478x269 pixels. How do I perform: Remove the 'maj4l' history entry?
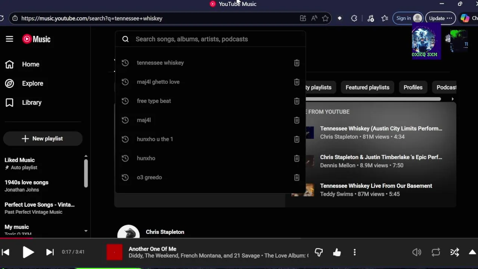click(297, 120)
